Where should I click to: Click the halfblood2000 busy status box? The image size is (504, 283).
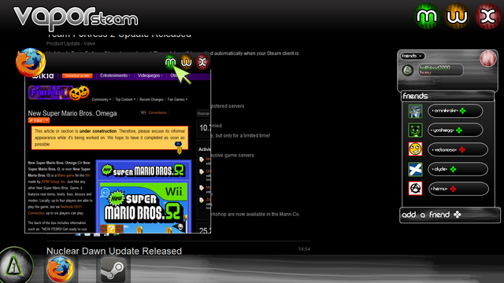tap(440, 70)
